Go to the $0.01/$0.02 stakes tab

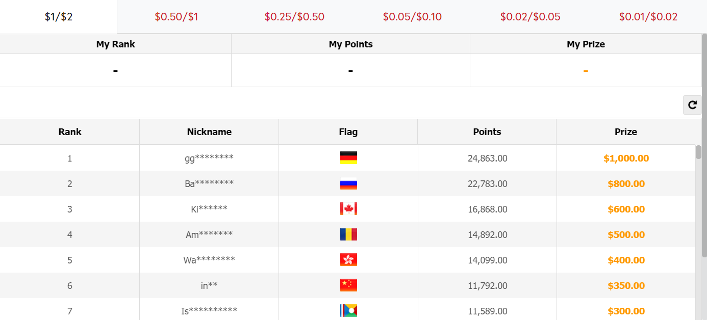(x=648, y=17)
